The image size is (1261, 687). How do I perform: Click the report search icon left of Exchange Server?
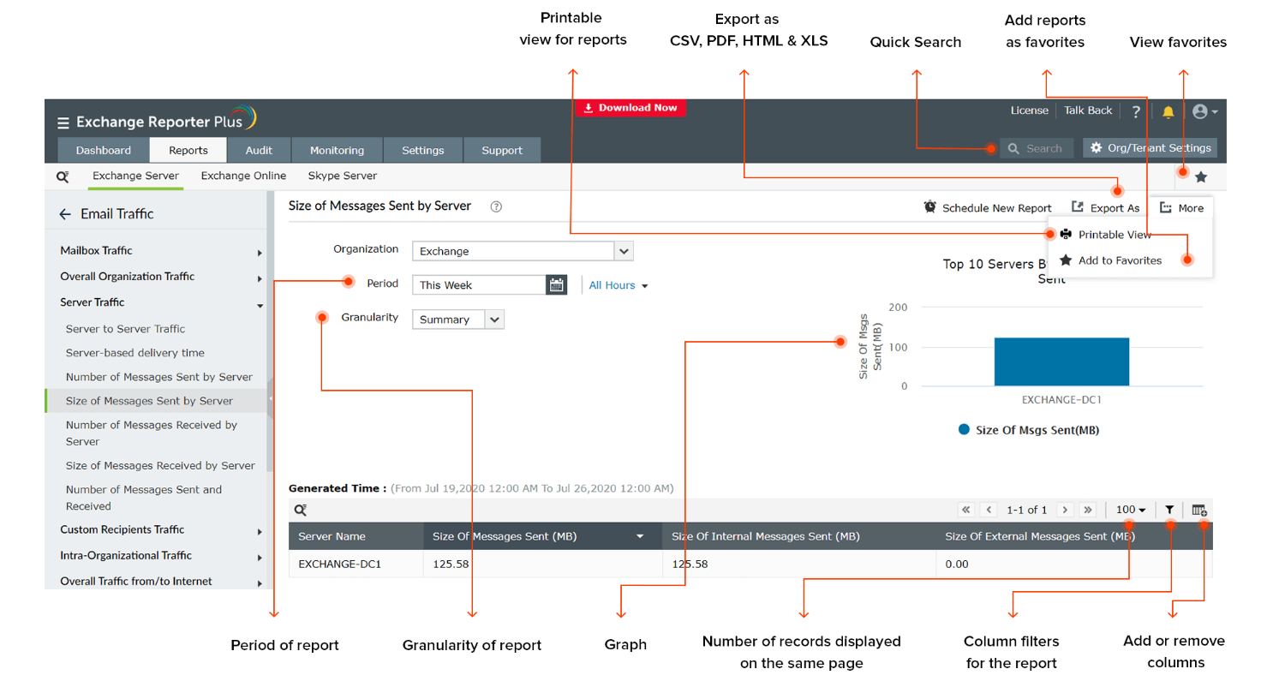(x=63, y=176)
